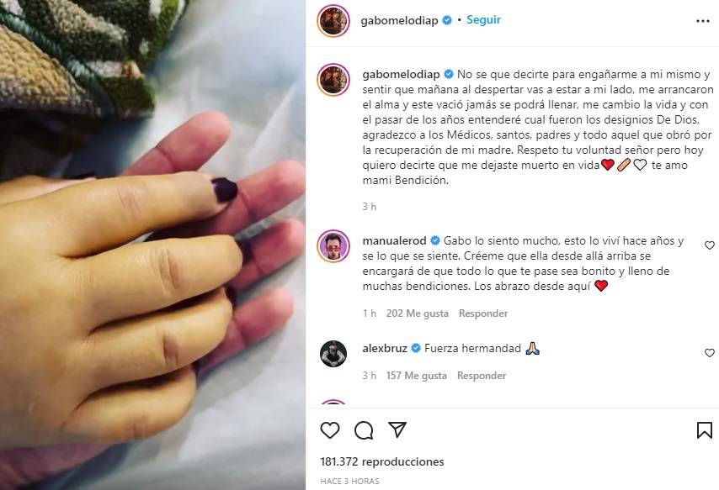This screenshot has width=719, height=490.
Task: Open manualerod username link
Action: pos(394,241)
